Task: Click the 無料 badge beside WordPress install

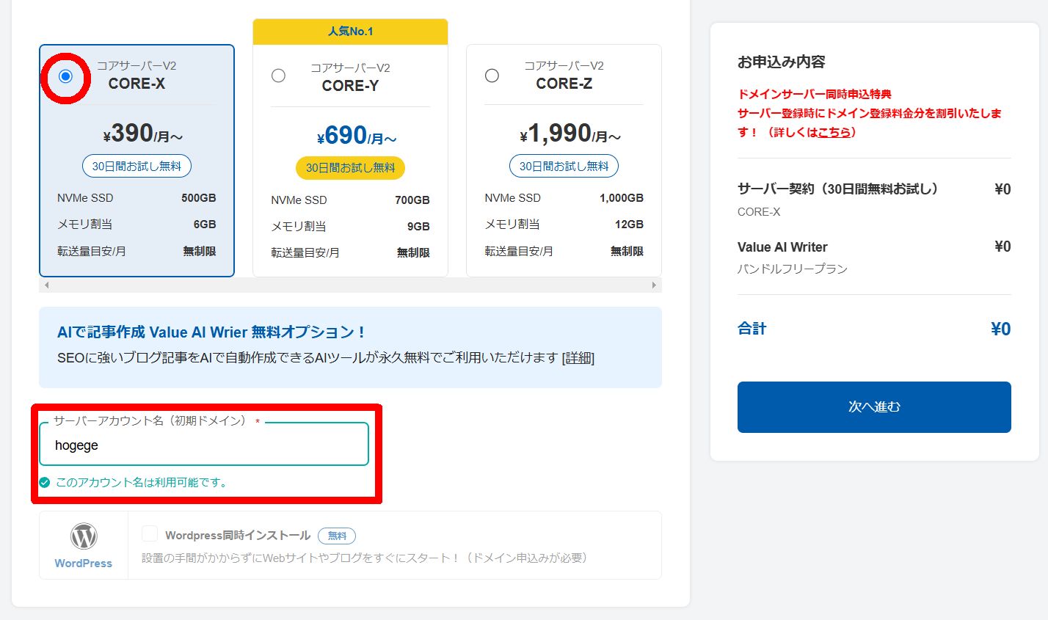Action: coord(338,535)
